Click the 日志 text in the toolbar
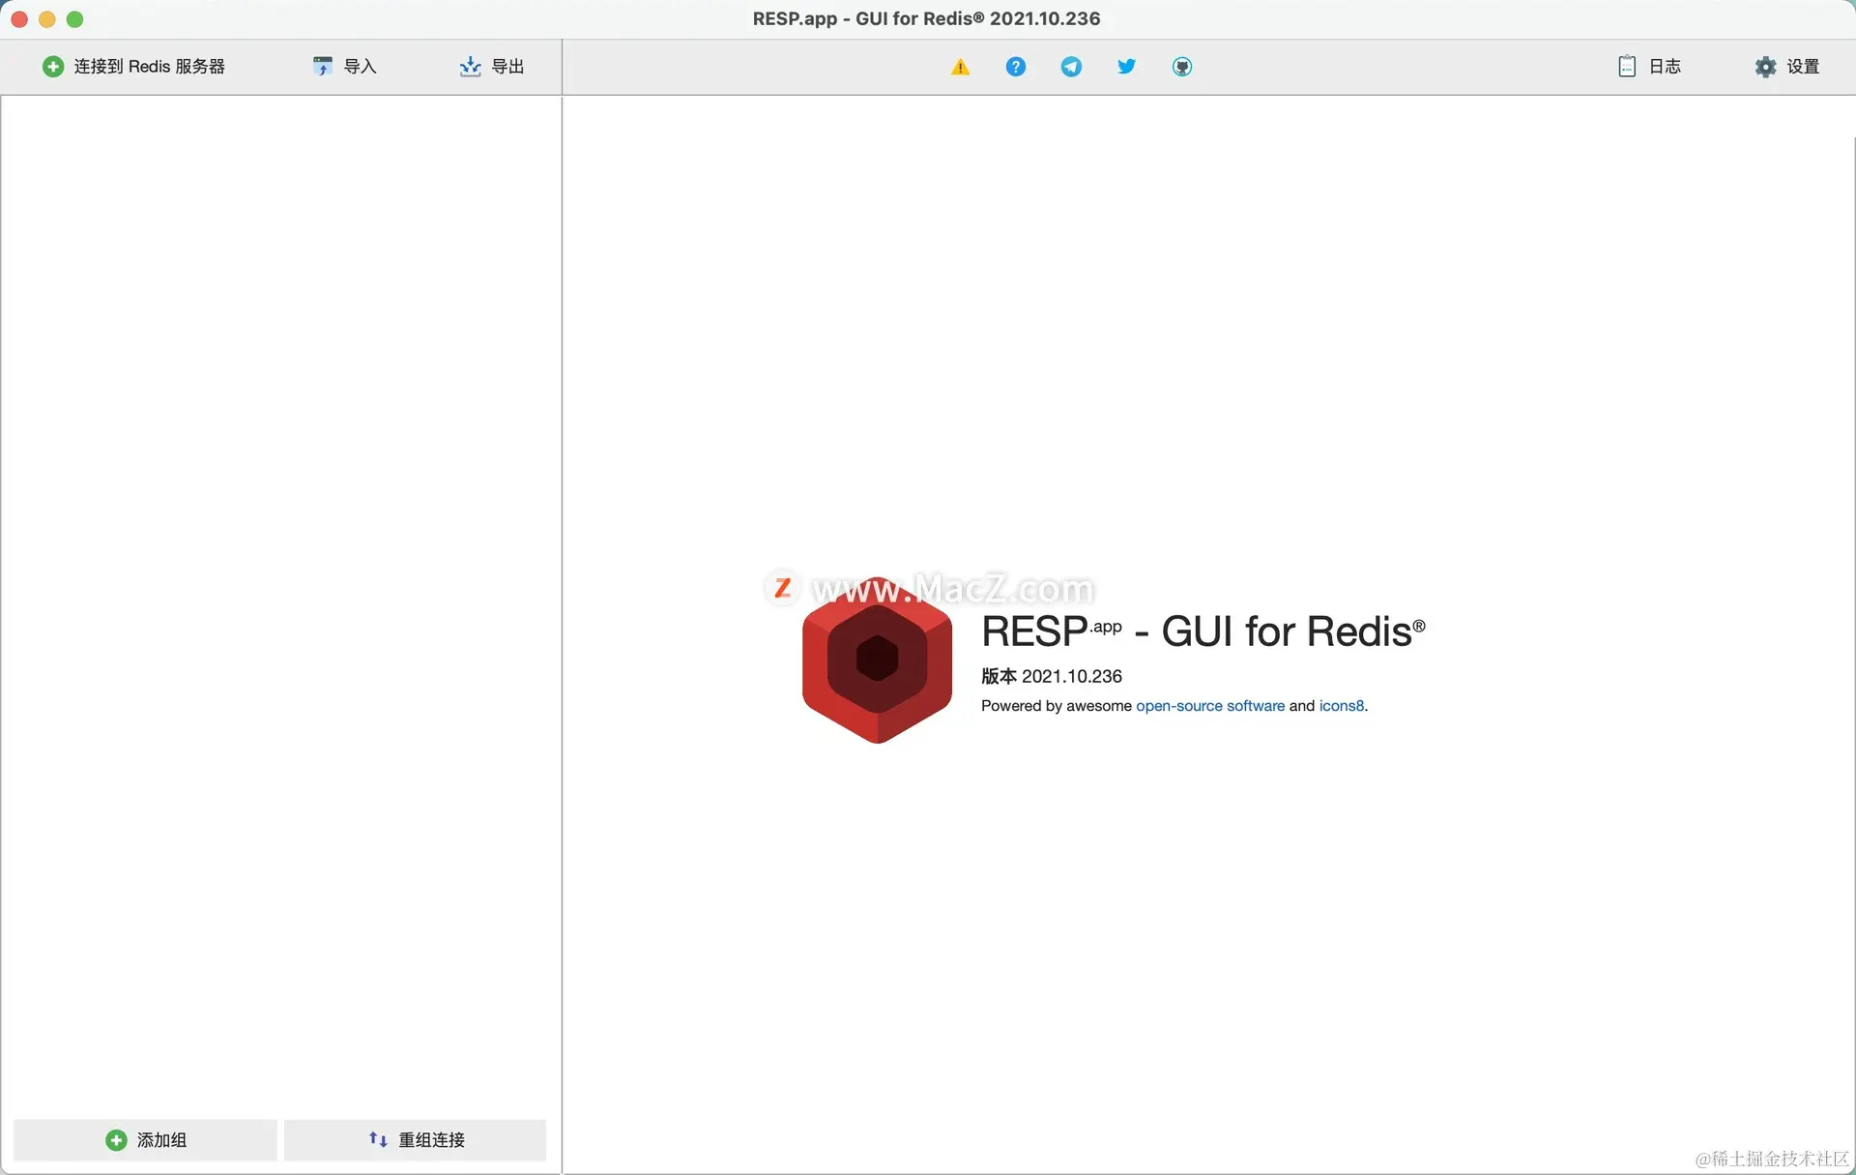Image resolution: width=1856 pixels, height=1175 pixels. coord(1665,66)
